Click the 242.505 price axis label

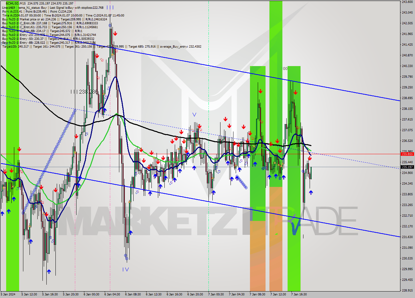[x=407, y=23]
